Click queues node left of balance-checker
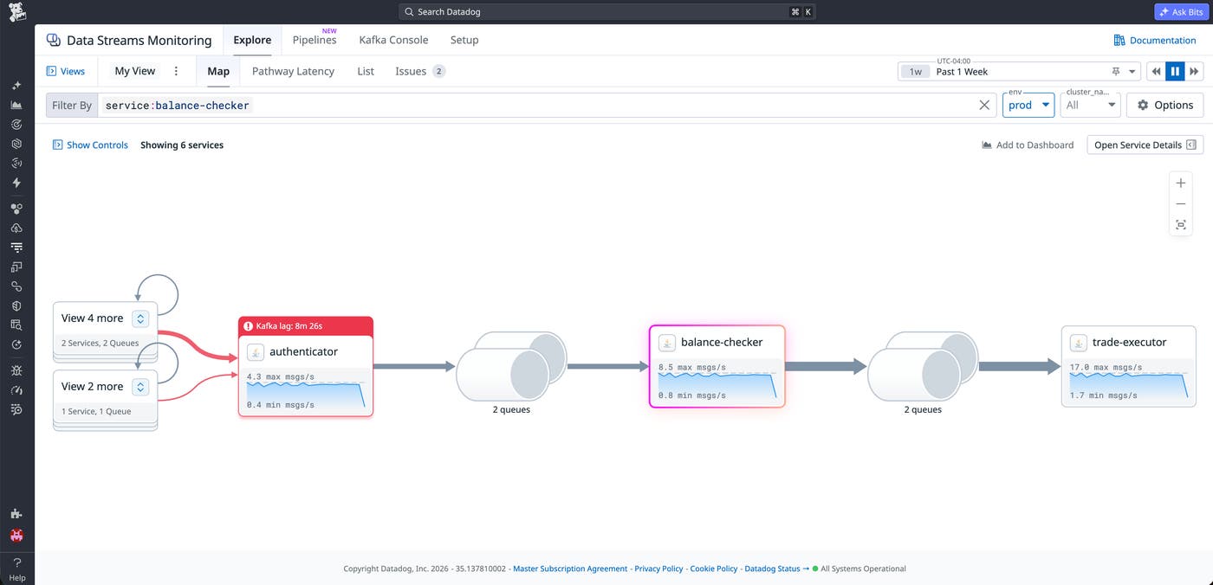The width and height of the screenshot is (1213, 585). pyautogui.click(x=511, y=367)
